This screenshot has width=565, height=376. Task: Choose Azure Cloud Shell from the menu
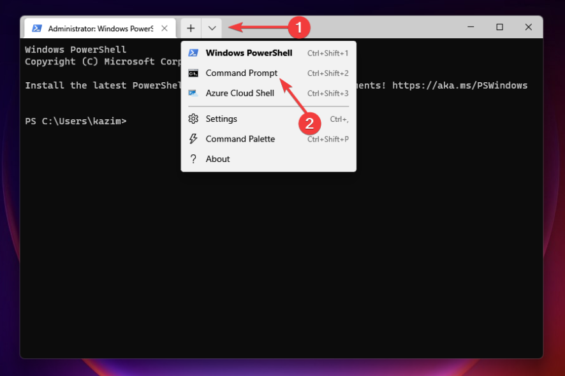pos(268,93)
